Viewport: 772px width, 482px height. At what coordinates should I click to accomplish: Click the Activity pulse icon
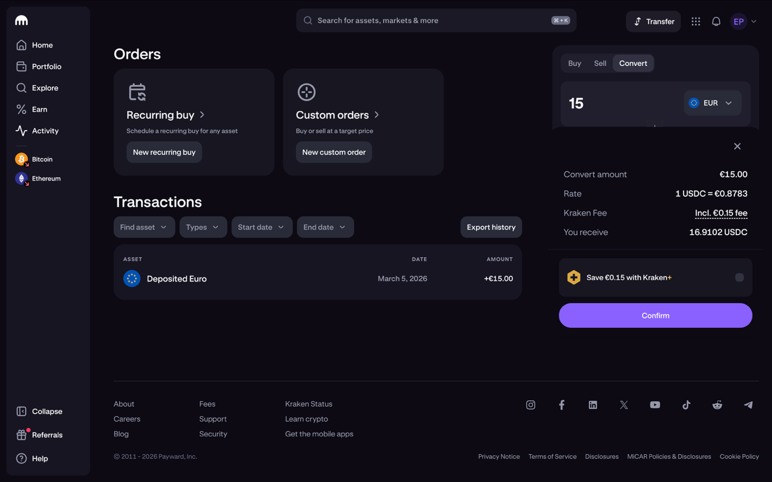tap(21, 131)
